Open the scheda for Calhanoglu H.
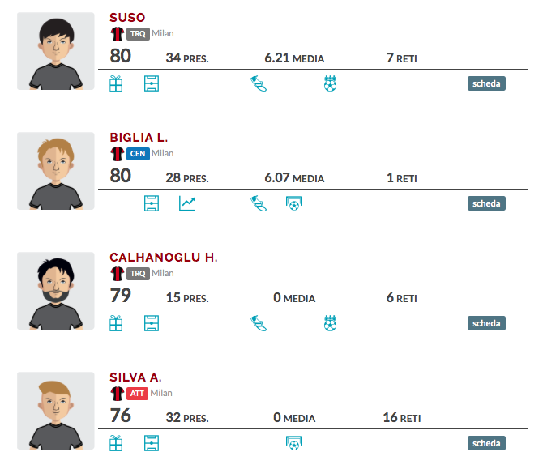The height and width of the screenshot is (469, 543). coord(486,323)
